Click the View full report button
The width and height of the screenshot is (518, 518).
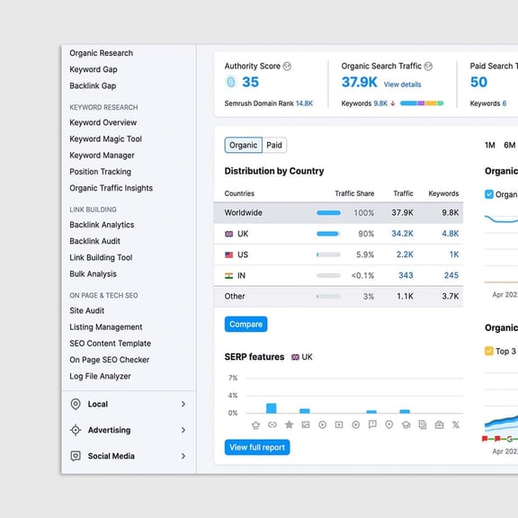tap(257, 448)
